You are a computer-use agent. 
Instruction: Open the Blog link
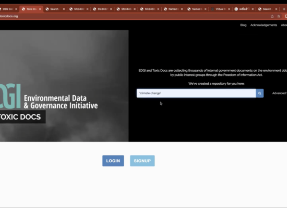243,25
